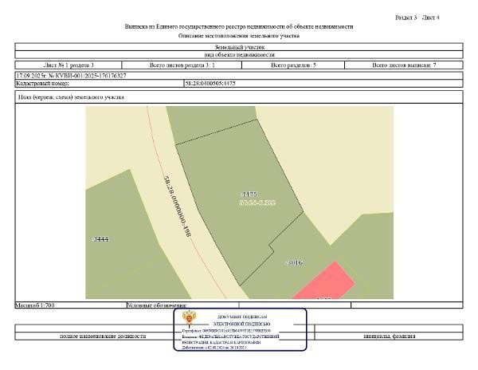Select cadastral number value "58:28:0400505:4475"
The height and width of the screenshot is (370, 478).
click(x=210, y=83)
